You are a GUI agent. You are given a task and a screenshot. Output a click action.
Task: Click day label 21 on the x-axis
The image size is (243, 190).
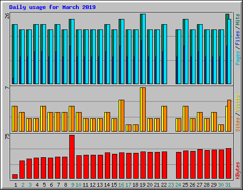(157, 185)
